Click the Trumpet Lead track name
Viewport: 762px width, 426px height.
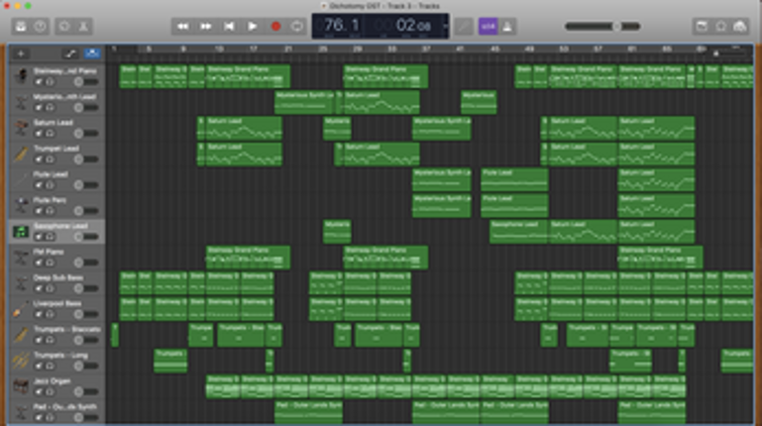pyautogui.click(x=55, y=149)
